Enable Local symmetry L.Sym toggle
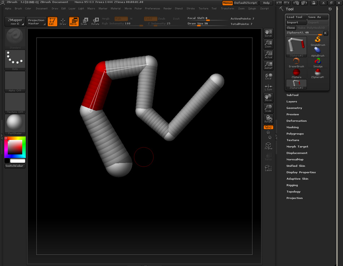This screenshot has width=343, height=266. pos(268,87)
